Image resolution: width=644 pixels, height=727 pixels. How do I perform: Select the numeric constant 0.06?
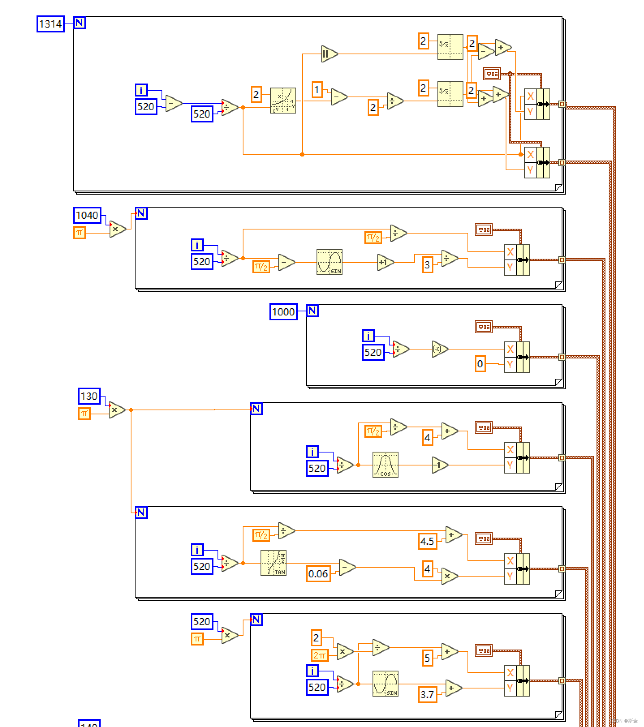[x=318, y=574]
